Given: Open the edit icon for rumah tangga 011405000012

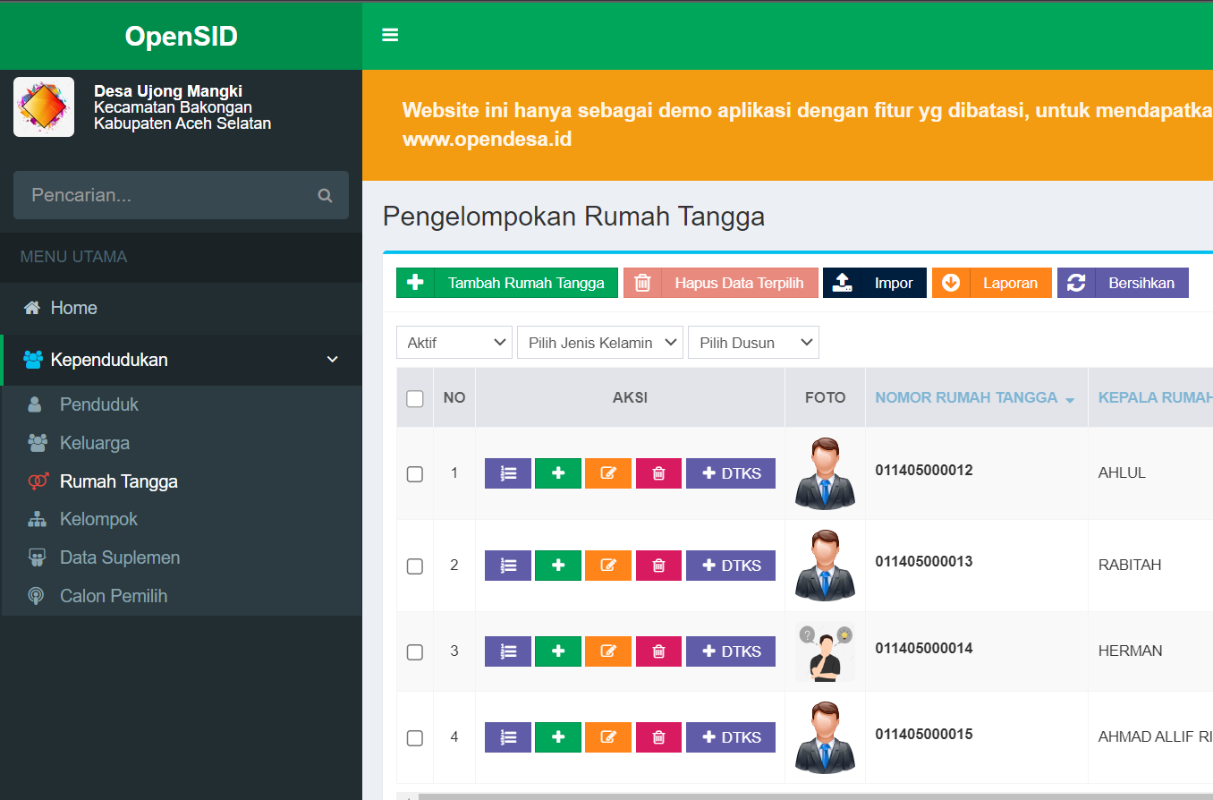Looking at the screenshot, I should coord(608,472).
